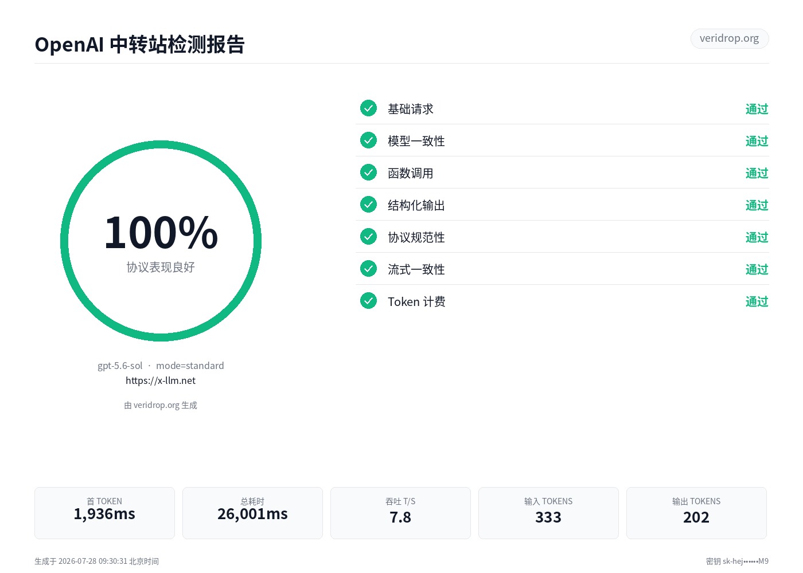Select the 首 TOKEN 1,936ms card
This screenshot has height=573, width=803.
pyautogui.click(x=104, y=513)
